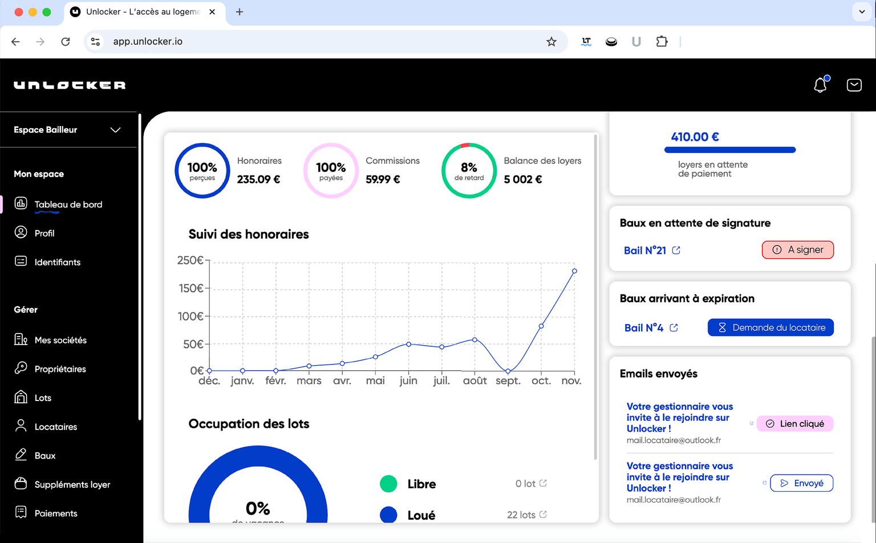Image resolution: width=876 pixels, height=543 pixels.
Task: Open the browser tab list chevron
Action: click(862, 12)
